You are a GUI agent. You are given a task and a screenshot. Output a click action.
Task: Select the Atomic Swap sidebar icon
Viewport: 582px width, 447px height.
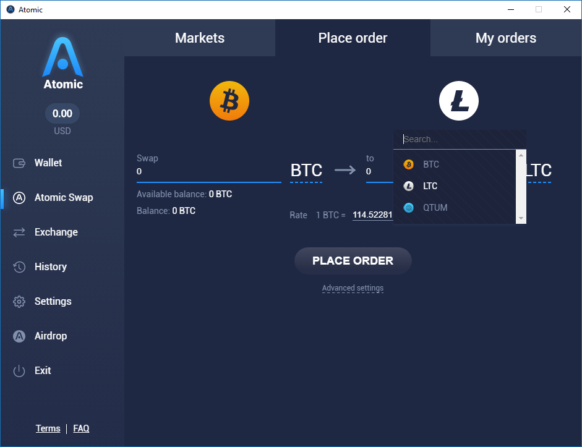coord(19,198)
